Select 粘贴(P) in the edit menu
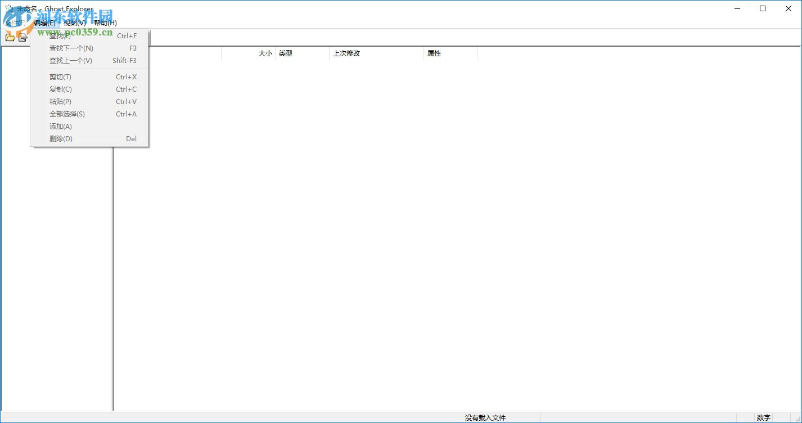Viewport: 802px width, 423px height. pos(89,102)
